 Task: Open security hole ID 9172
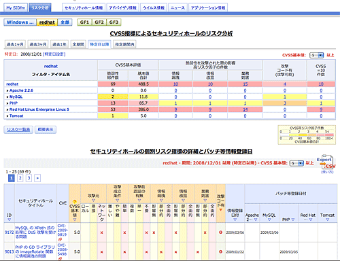pos(9,232)
